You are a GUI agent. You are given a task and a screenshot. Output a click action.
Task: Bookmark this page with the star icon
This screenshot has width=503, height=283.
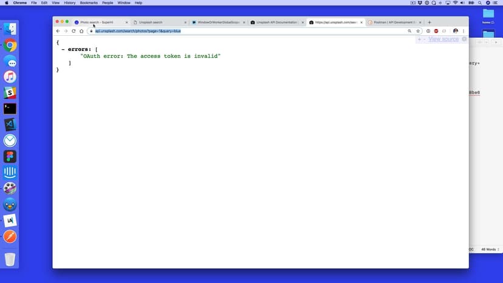coord(418,31)
